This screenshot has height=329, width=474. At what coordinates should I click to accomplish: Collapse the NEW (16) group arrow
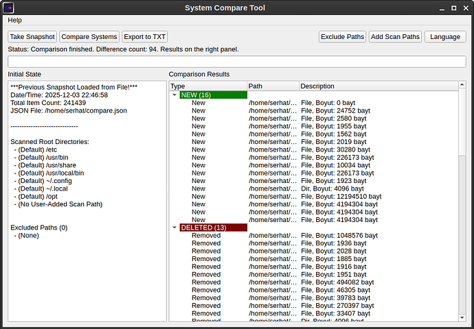point(174,95)
